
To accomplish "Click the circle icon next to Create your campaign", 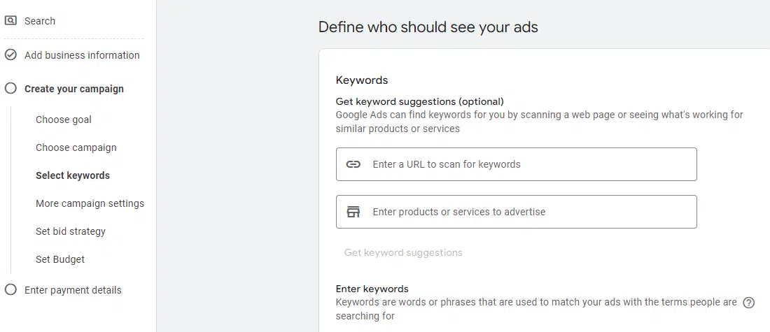I will point(10,89).
